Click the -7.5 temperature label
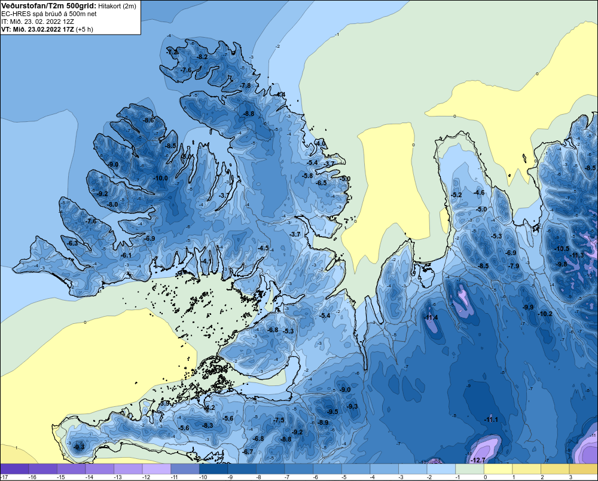Image resolution: width=598 pixels, height=481 pixels. tap(279, 420)
